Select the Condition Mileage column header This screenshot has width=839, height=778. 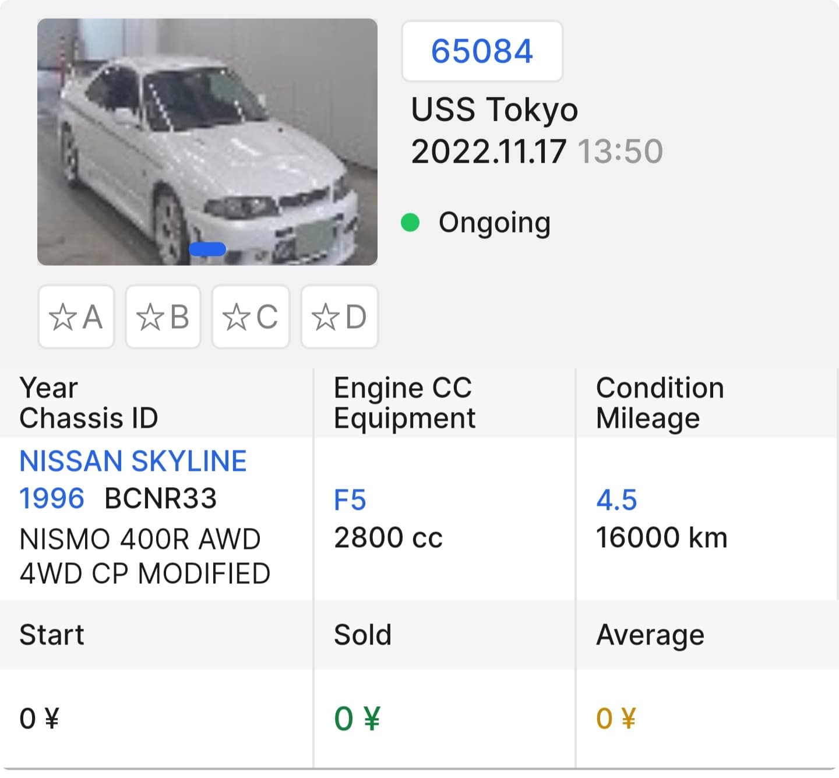707,403
